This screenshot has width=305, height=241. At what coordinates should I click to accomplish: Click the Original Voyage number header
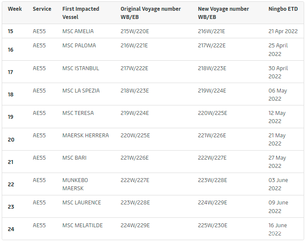click(x=151, y=13)
